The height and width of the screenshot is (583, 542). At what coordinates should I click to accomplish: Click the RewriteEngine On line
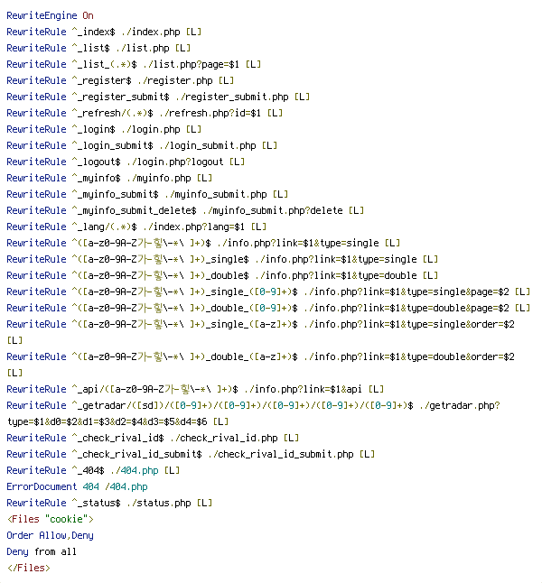[x=50, y=15]
